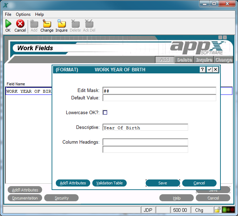Click the grey Help button

pyautogui.click(x=177, y=198)
